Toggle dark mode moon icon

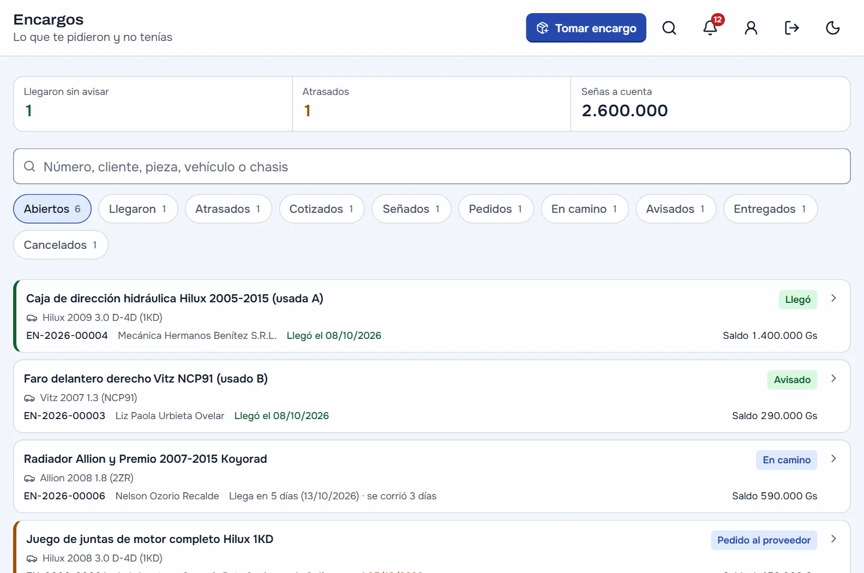pyautogui.click(x=833, y=28)
